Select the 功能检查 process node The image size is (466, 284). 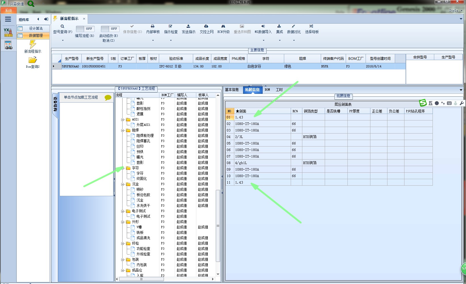point(143,249)
